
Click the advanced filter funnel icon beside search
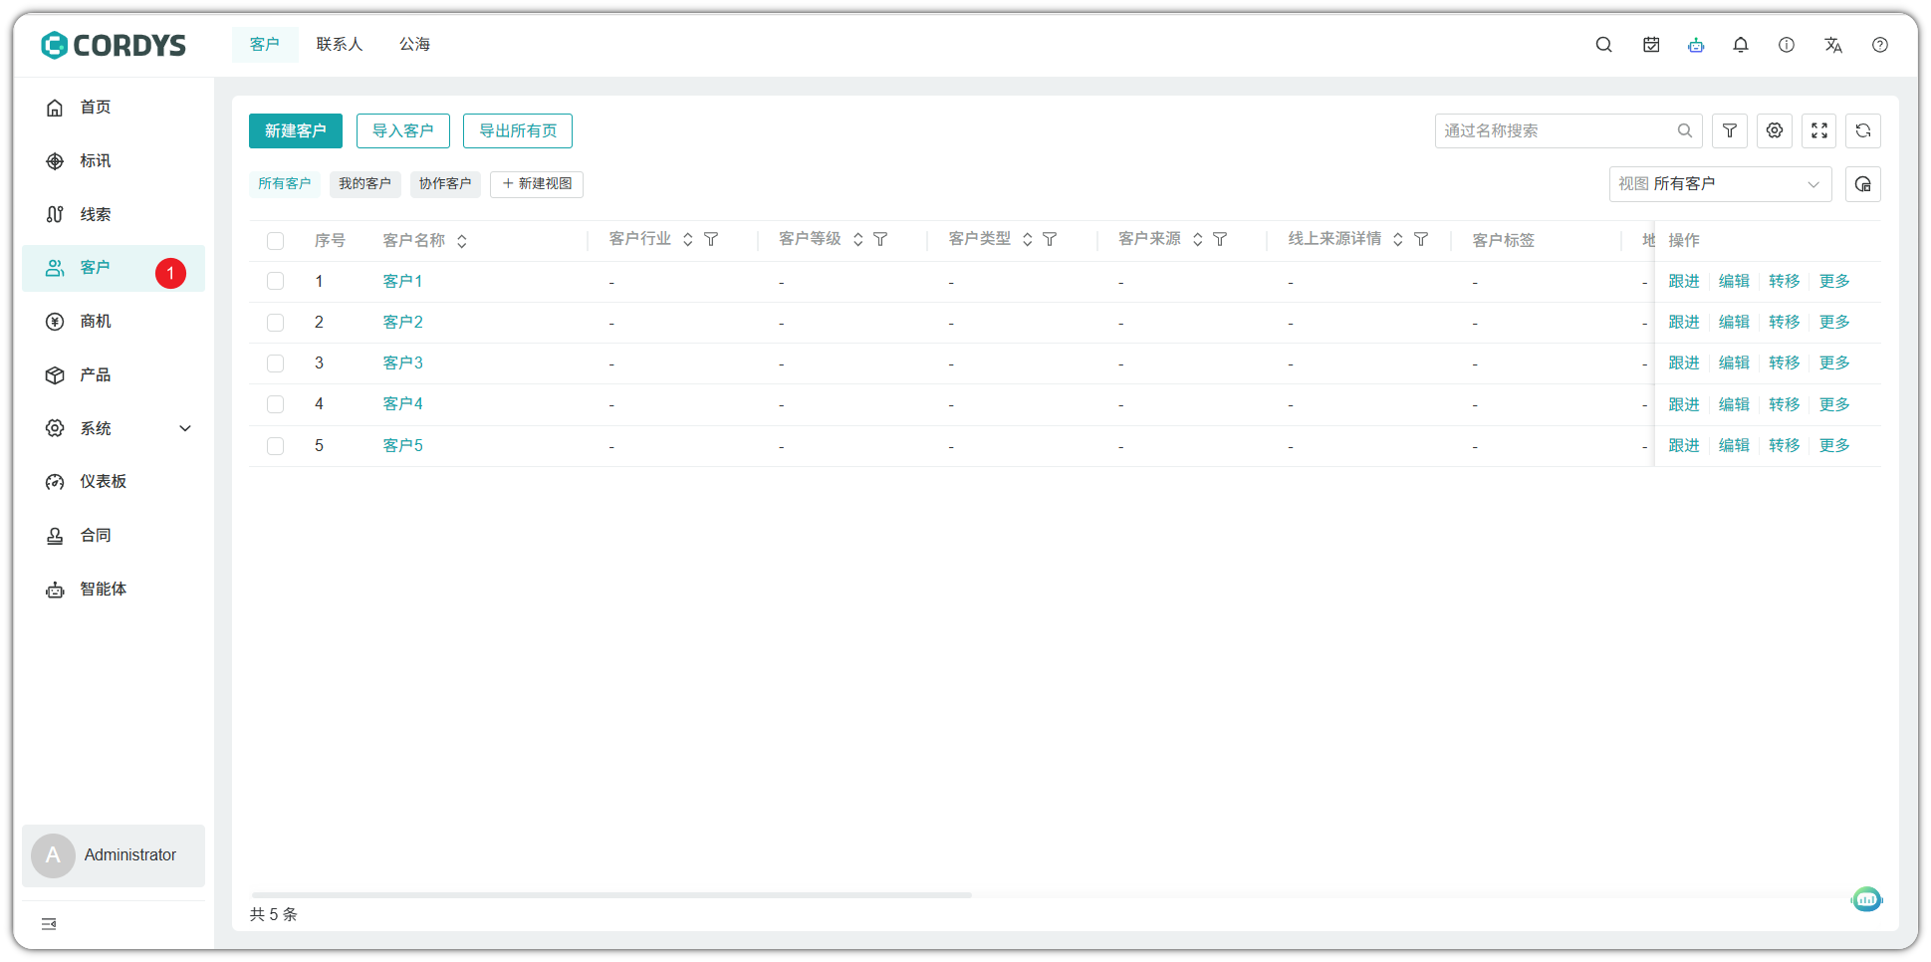click(x=1729, y=130)
